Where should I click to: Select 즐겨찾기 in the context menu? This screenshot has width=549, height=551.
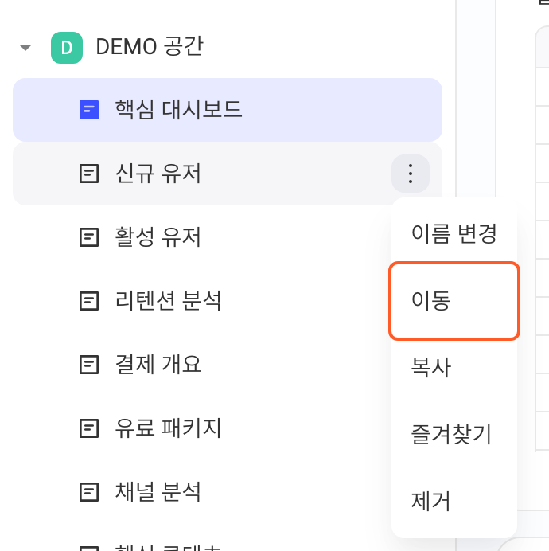coord(454,434)
